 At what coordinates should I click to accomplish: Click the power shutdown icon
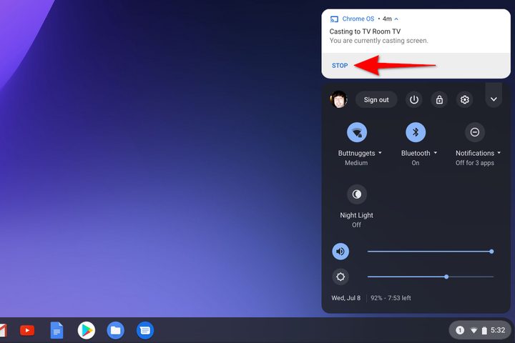414,99
